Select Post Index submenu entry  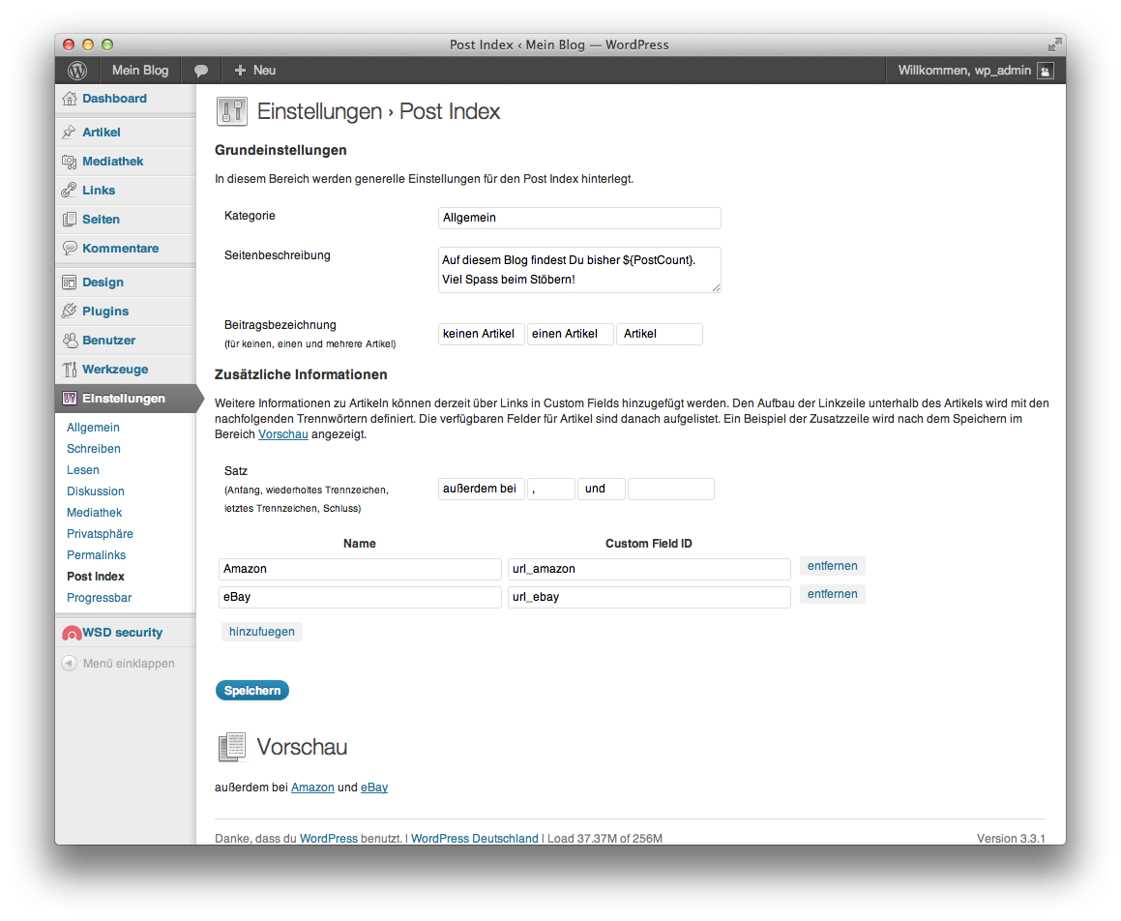click(96, 577)
